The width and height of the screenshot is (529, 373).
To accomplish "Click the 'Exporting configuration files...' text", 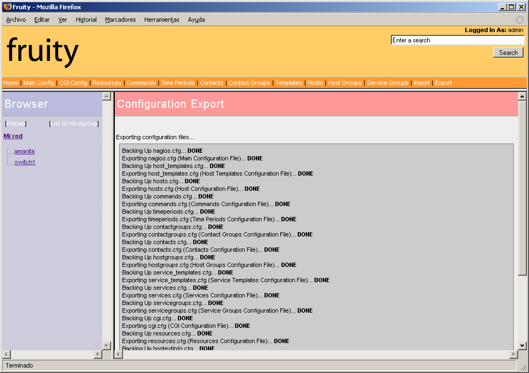I will coord(155,137).
